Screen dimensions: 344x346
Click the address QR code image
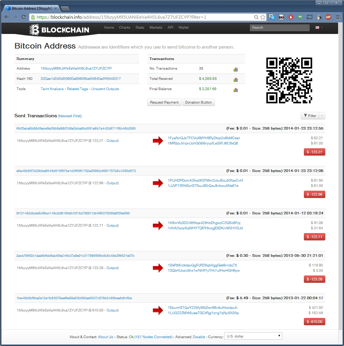[x=289, y=80]
